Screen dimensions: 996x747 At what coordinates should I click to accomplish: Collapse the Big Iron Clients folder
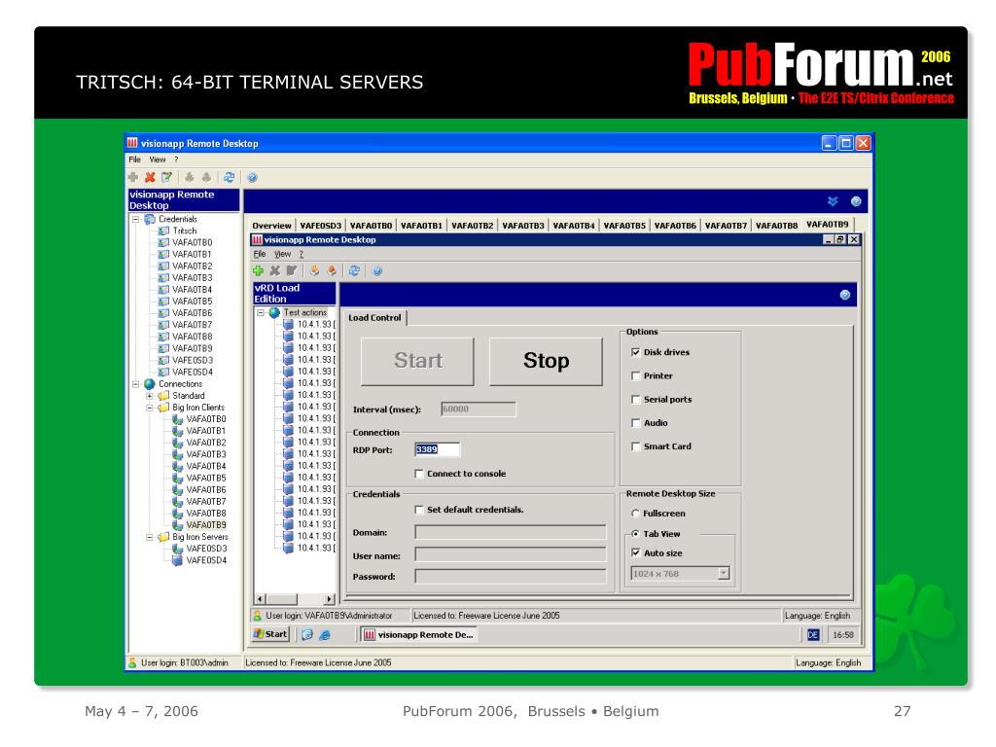[x=149, y=408]
